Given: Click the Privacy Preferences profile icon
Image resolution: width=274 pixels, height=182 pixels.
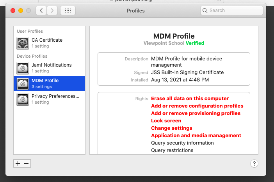Looking at the screenshot, I should point(22,99).
